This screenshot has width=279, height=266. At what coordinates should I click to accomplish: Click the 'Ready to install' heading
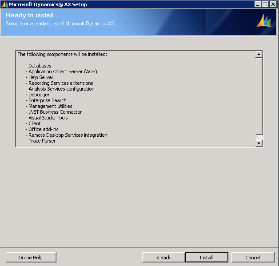pos(30,15)
